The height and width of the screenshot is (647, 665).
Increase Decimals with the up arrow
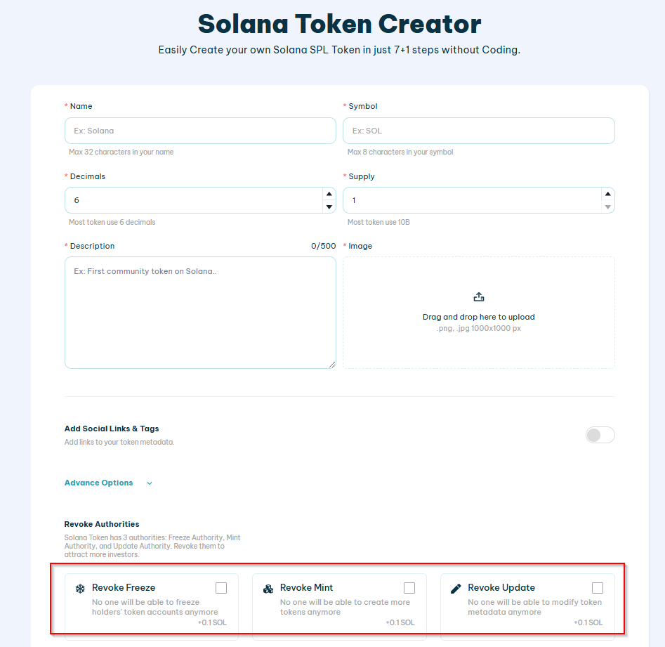(329, 194)
